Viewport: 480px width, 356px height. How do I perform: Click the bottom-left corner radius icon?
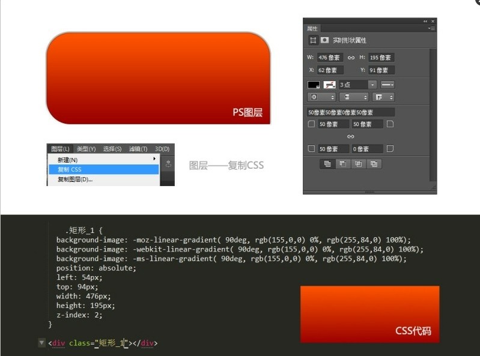click(311, 149)
